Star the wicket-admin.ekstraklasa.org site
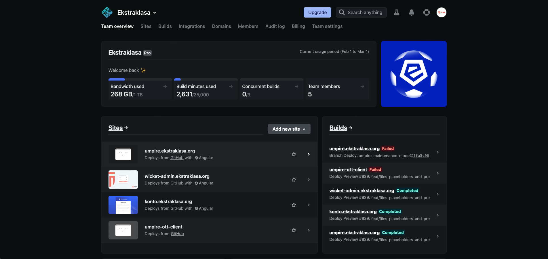This screenshot has height=259, width=548. click(294, 180)
